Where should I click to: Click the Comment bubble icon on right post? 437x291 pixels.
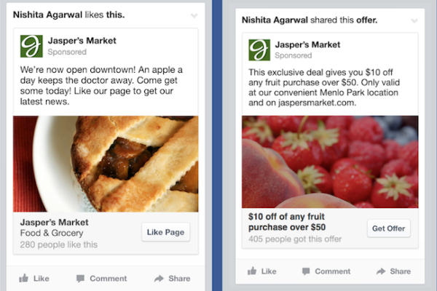click(x=306, y=271)
